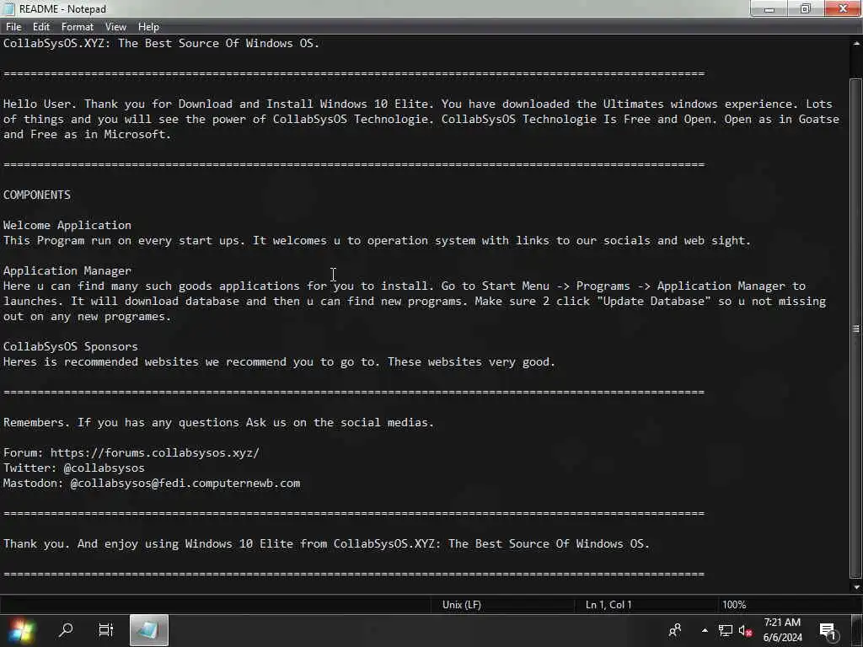Click the 'Hello User. Thank you' line
This screenshot has width=863, height=647.
click(418, 104)
